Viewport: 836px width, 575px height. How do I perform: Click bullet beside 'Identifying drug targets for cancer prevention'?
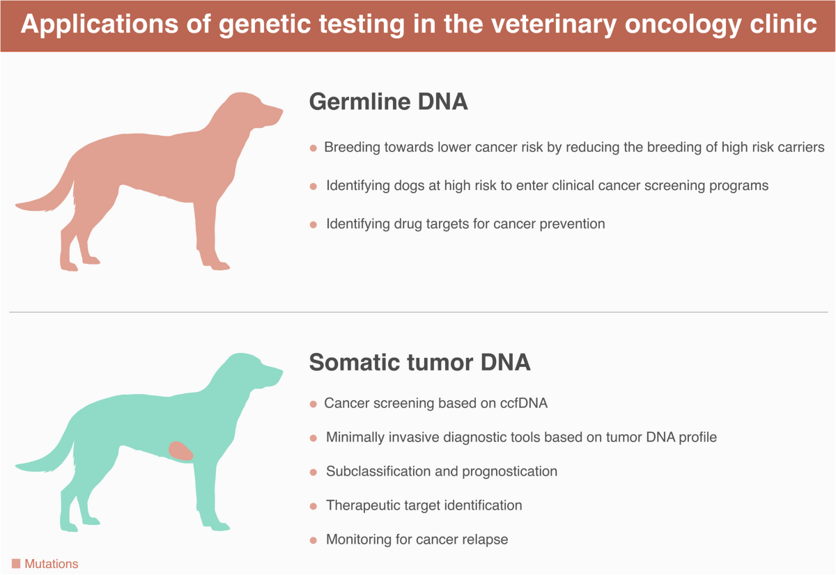point(313,225)
